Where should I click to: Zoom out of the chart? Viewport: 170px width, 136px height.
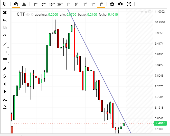click(5, 76)
